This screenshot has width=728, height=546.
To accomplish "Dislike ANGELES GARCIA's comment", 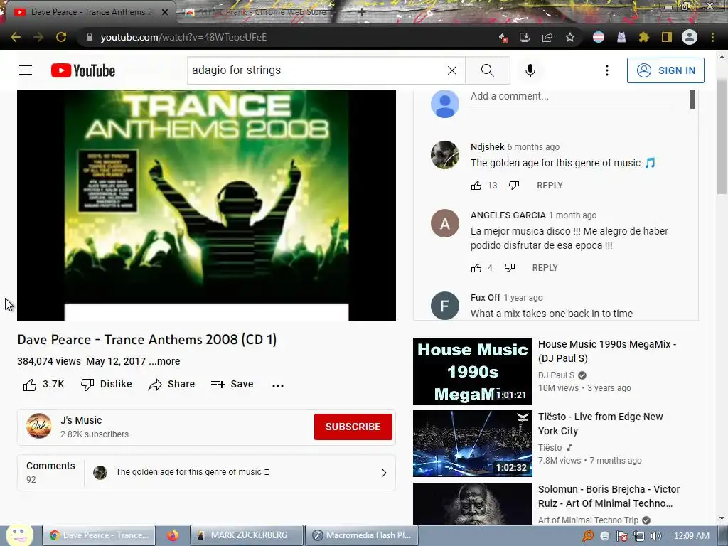I will click(510, 268).
